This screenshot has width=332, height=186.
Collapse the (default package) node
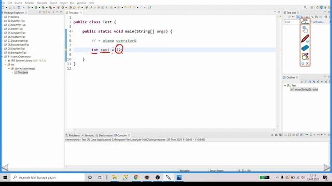[9, 69]
